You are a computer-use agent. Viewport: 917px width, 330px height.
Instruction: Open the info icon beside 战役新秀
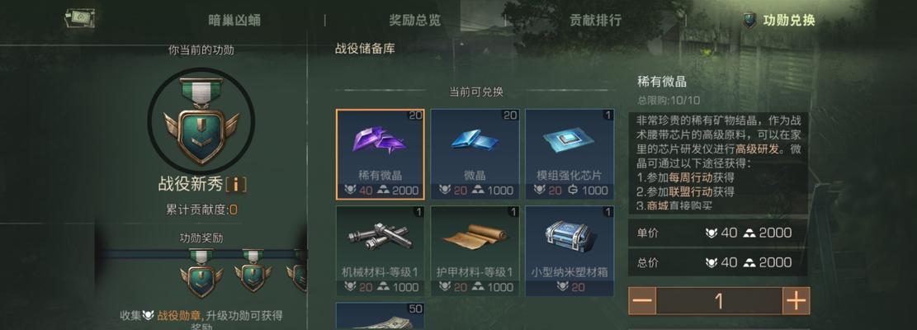tap(236, 185)
